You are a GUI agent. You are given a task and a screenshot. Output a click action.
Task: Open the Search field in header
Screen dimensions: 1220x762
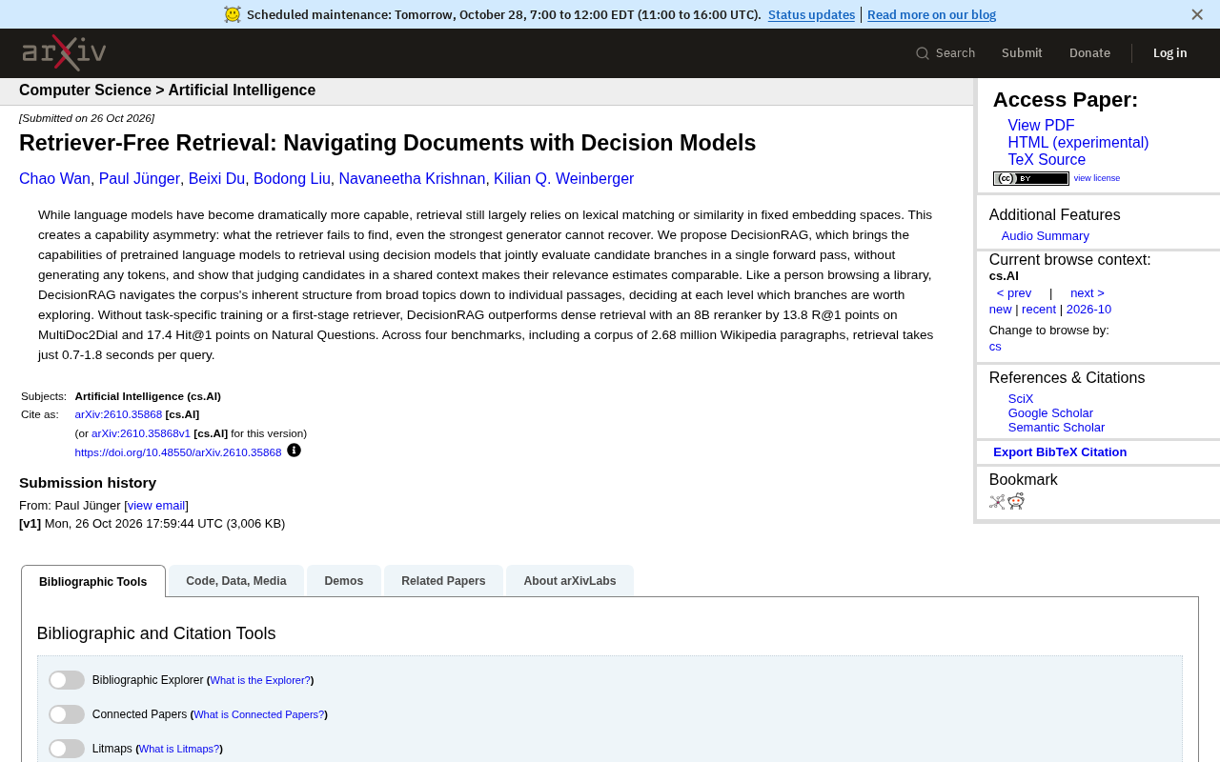click(945, 53)
